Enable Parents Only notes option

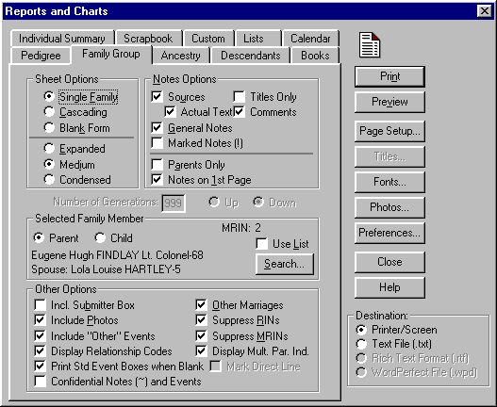[157, 164]
